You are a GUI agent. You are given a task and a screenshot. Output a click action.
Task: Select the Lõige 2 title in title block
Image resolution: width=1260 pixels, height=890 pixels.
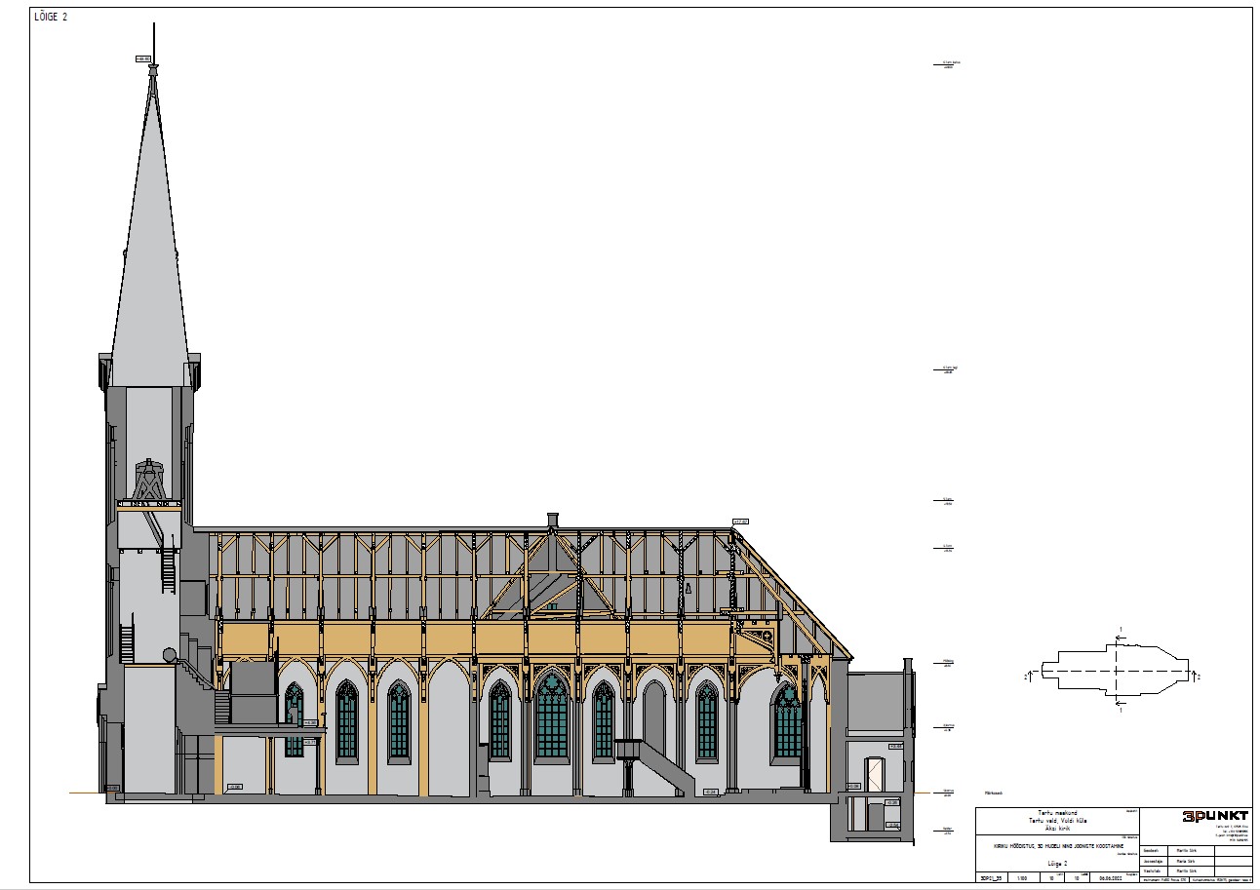1057,863
